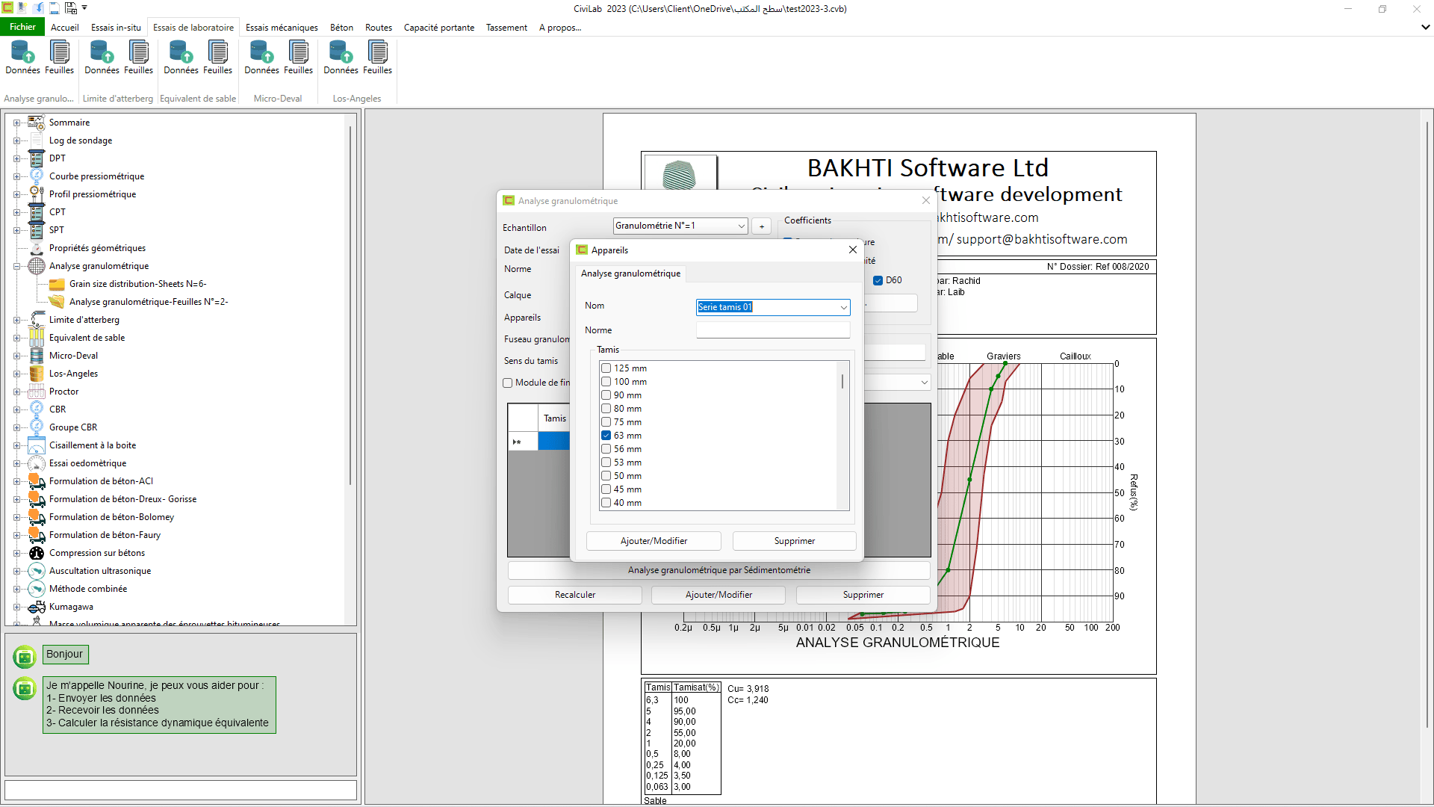
Task: Click the Recalculer button
Action: (575, 595)
